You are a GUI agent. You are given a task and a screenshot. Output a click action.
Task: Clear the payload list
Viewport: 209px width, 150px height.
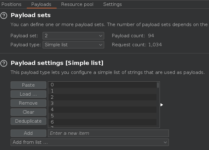[x=28, y=112]
